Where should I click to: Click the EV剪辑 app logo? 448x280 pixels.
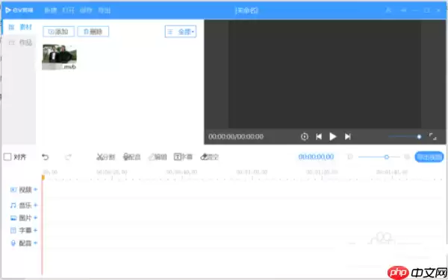(19, 10)
